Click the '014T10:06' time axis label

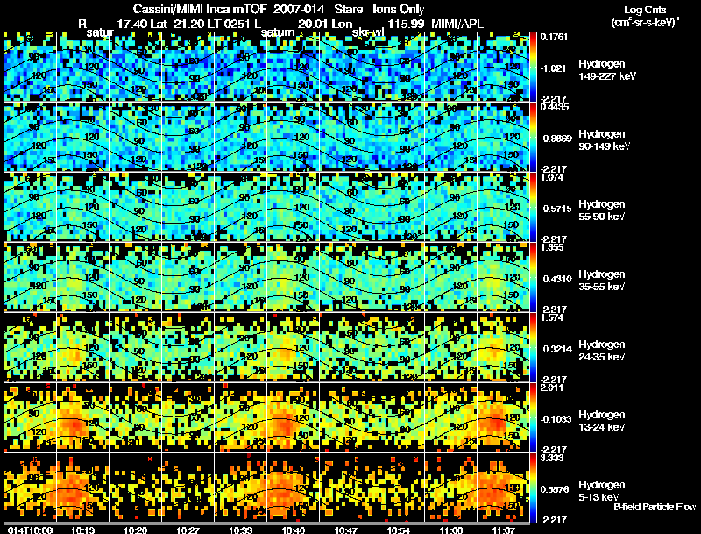pyautogui.click(x=30, y=530)
